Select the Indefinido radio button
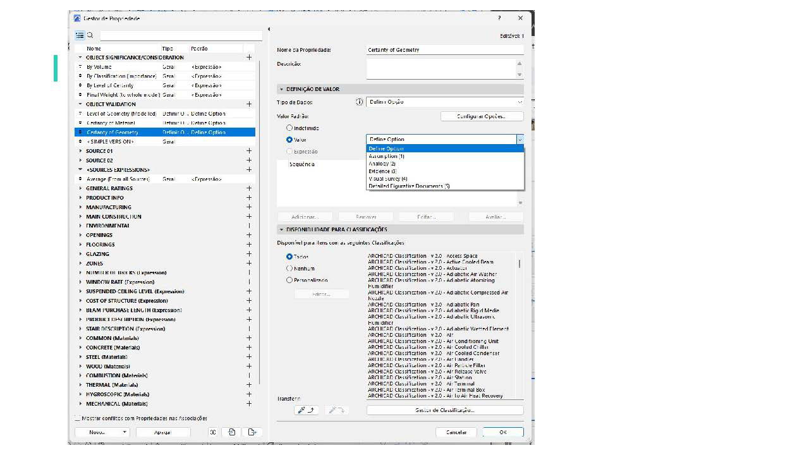809x455 pixels. (289, 128)
